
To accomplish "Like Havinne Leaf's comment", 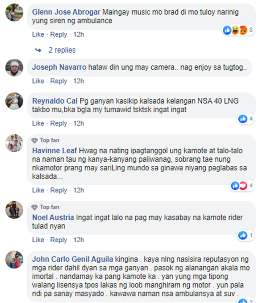I will click(38, 190).
